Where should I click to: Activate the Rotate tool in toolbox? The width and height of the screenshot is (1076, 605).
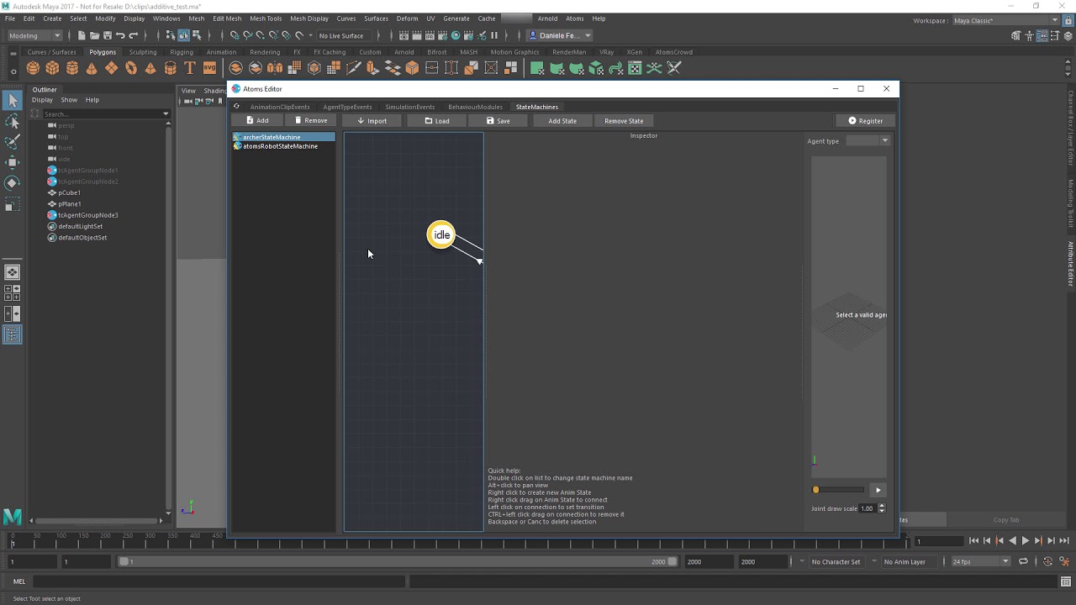click(x=12, y=182)
